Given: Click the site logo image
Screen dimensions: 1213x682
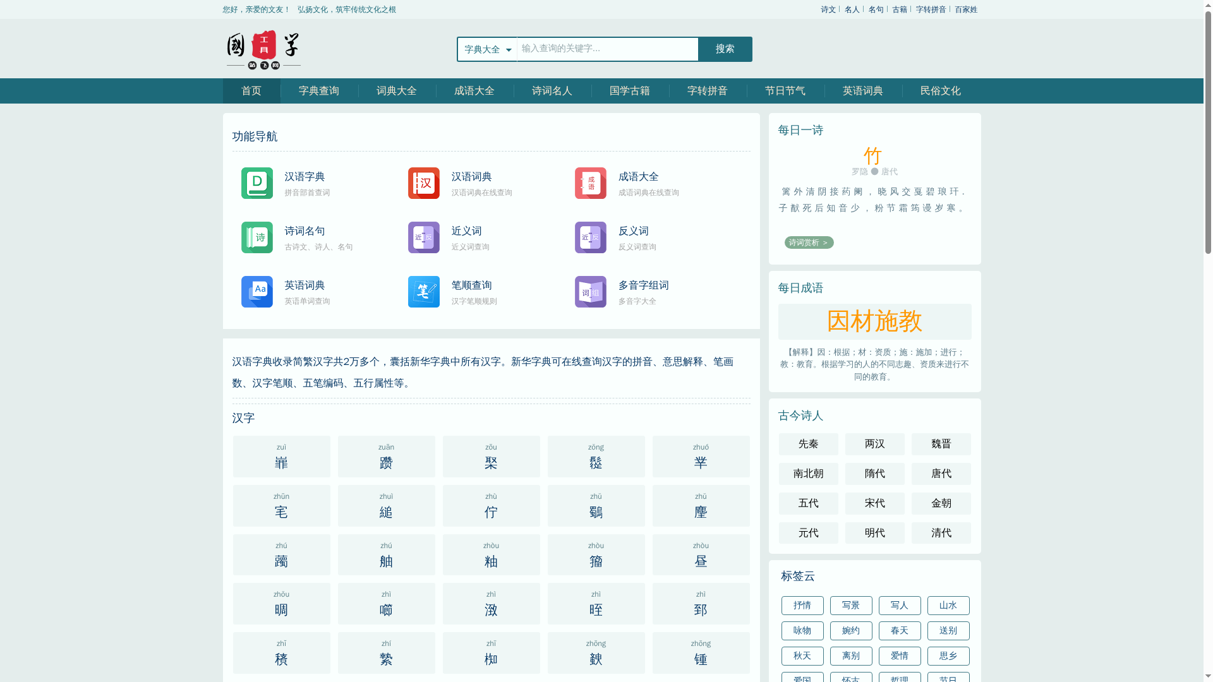Looking at the screenshot, I should (x=261, y=49).
